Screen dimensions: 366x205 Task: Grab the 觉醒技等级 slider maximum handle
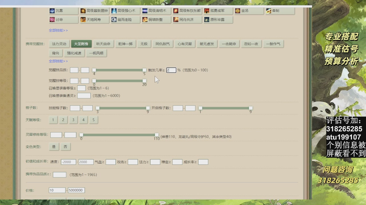click(144, 81)
